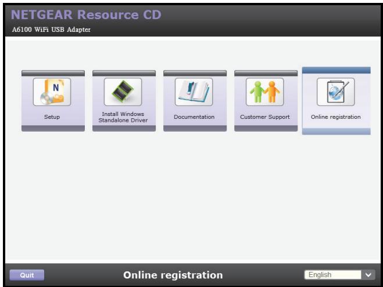Click the Online registration tile label
383x287 pixels.
pos(336,117)
